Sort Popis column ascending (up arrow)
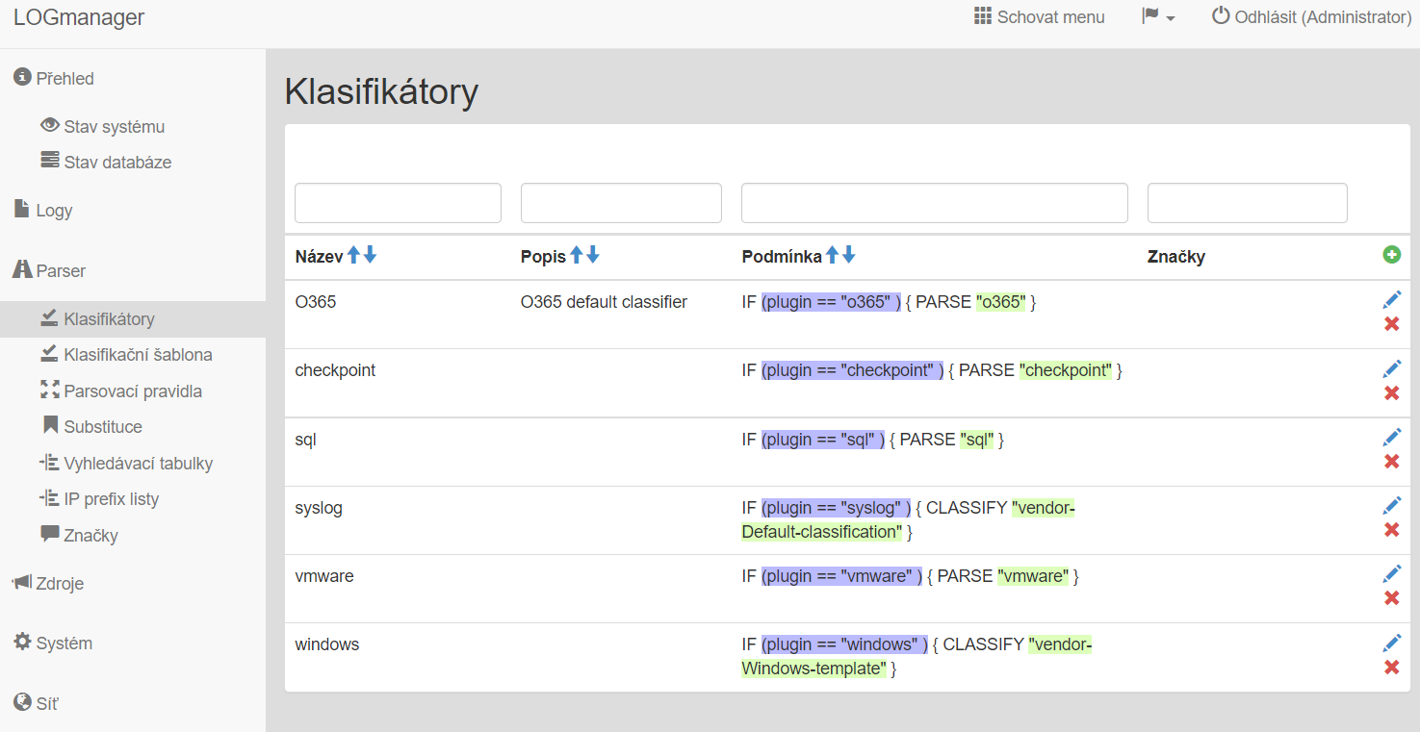The image size is (1420, 732). 577,255
